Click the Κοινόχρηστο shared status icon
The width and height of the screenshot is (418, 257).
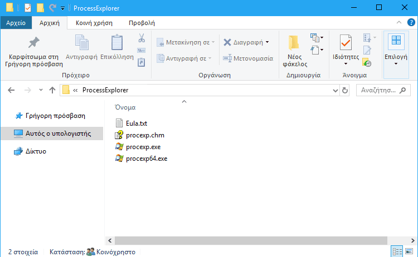91,251
